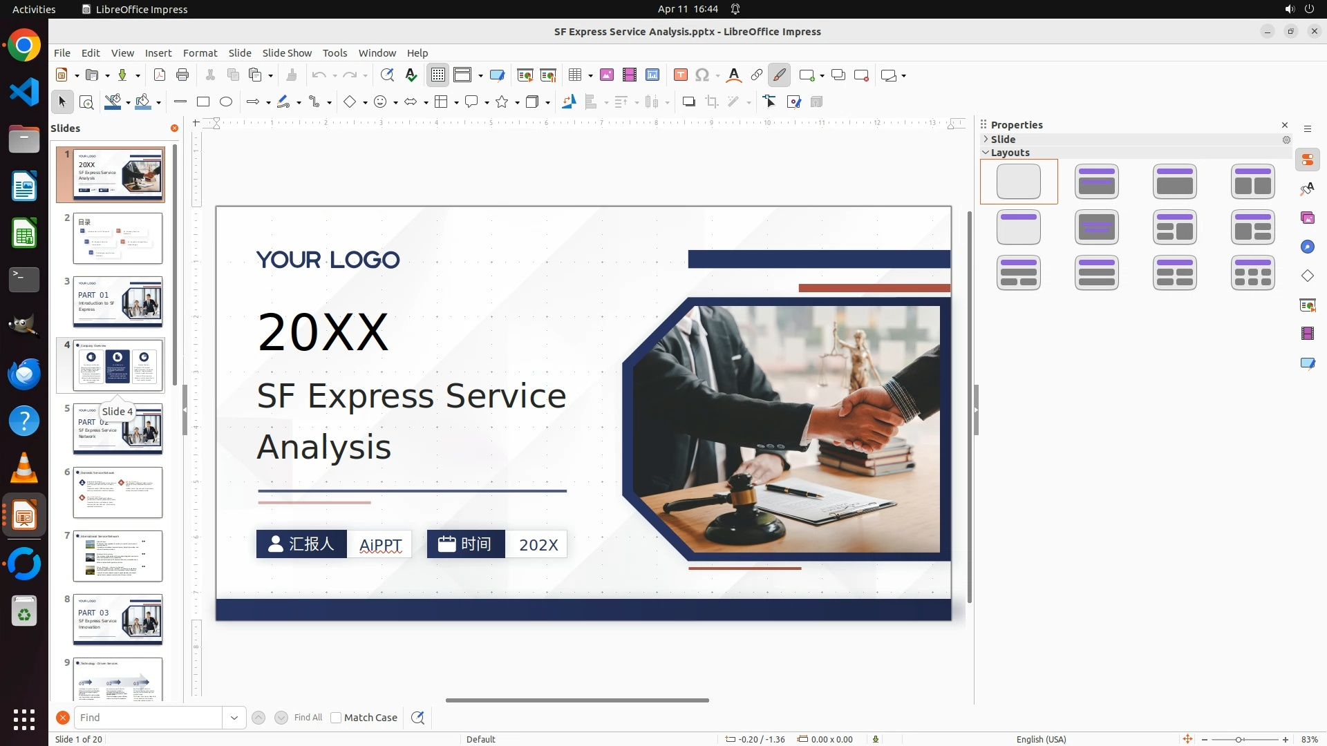Click the Insert Hyperlink icon

757,75
